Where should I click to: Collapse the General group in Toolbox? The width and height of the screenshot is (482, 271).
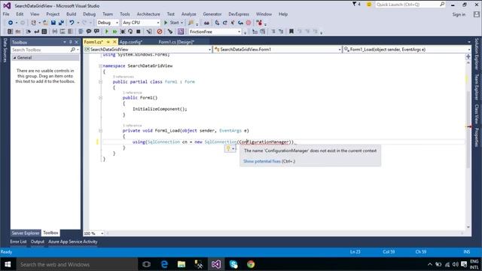pyautogui.click(x=14, y=58)
